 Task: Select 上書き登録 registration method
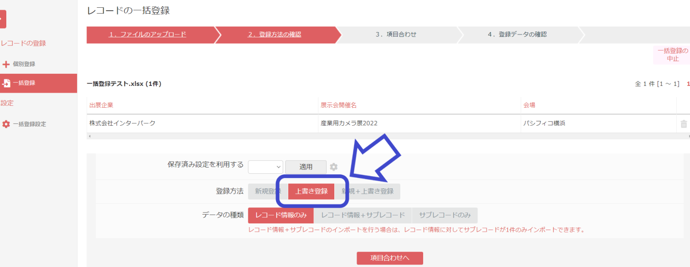[x=312, y=191]
